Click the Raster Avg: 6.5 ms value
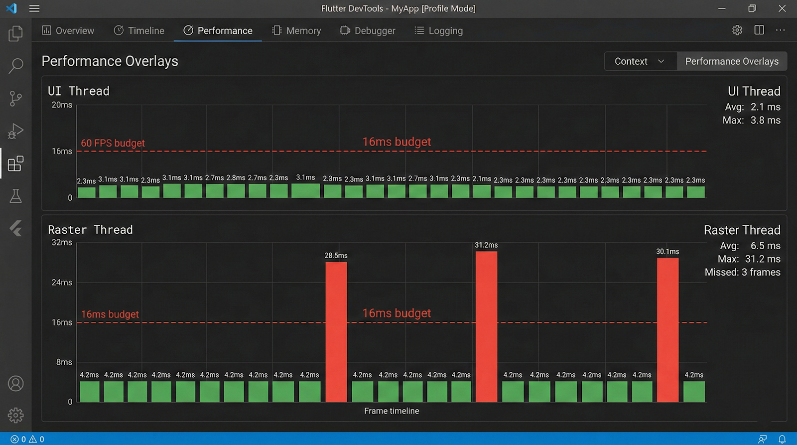The image size is (797, 445). 750,246
